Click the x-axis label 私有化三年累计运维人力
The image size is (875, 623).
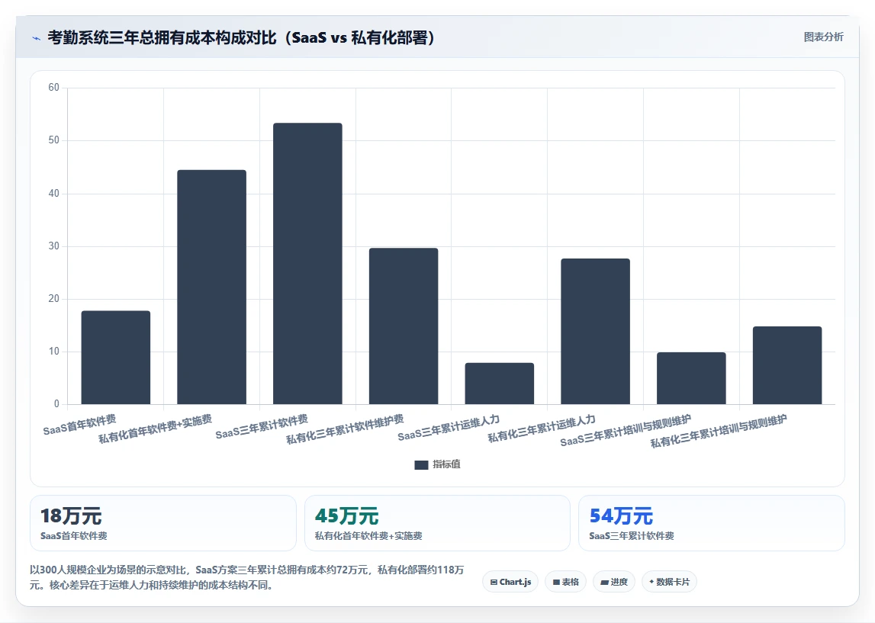point(542,429)
